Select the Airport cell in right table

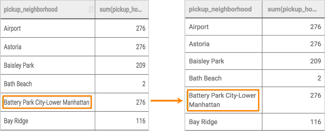click(199, 27)
